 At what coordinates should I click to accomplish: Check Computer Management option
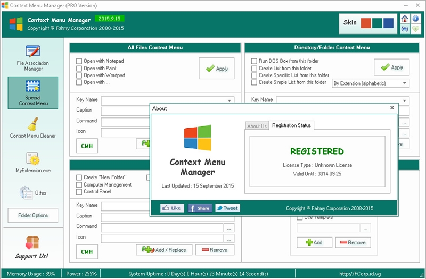79,184
